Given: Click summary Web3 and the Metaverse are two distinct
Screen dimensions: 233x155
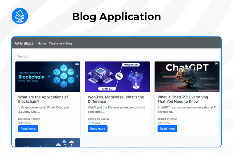Looking at the screenshot, I should coord(116,110).
